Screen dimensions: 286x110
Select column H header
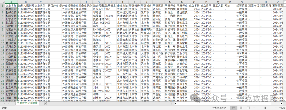110,2
